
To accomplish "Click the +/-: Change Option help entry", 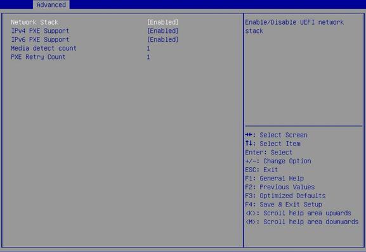I will click(278, 161).
